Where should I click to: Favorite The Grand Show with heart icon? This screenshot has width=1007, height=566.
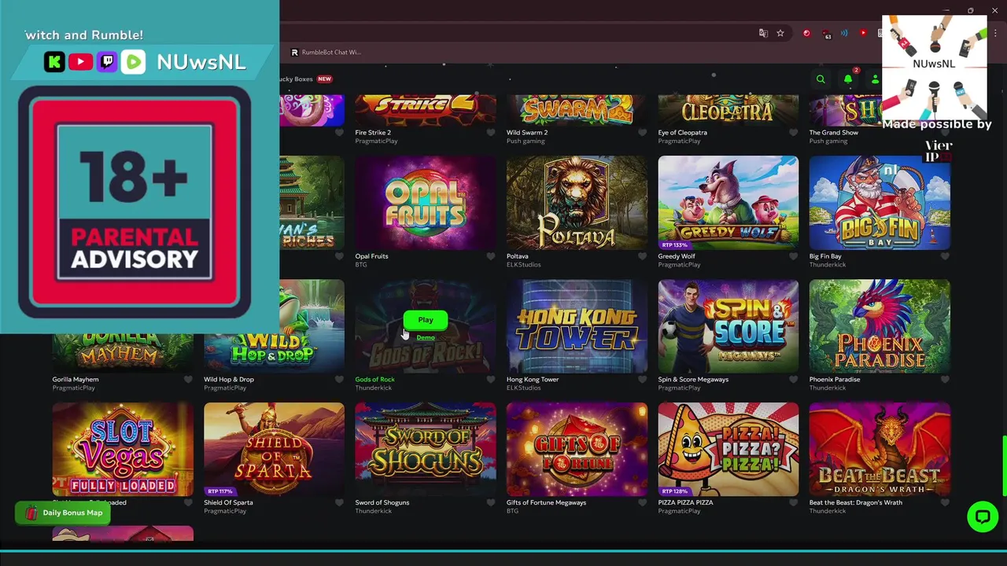pyautogui.click(x=945, y=133)
